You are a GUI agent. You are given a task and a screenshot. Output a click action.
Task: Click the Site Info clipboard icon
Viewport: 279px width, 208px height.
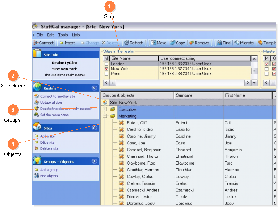(x=37, y=53)
